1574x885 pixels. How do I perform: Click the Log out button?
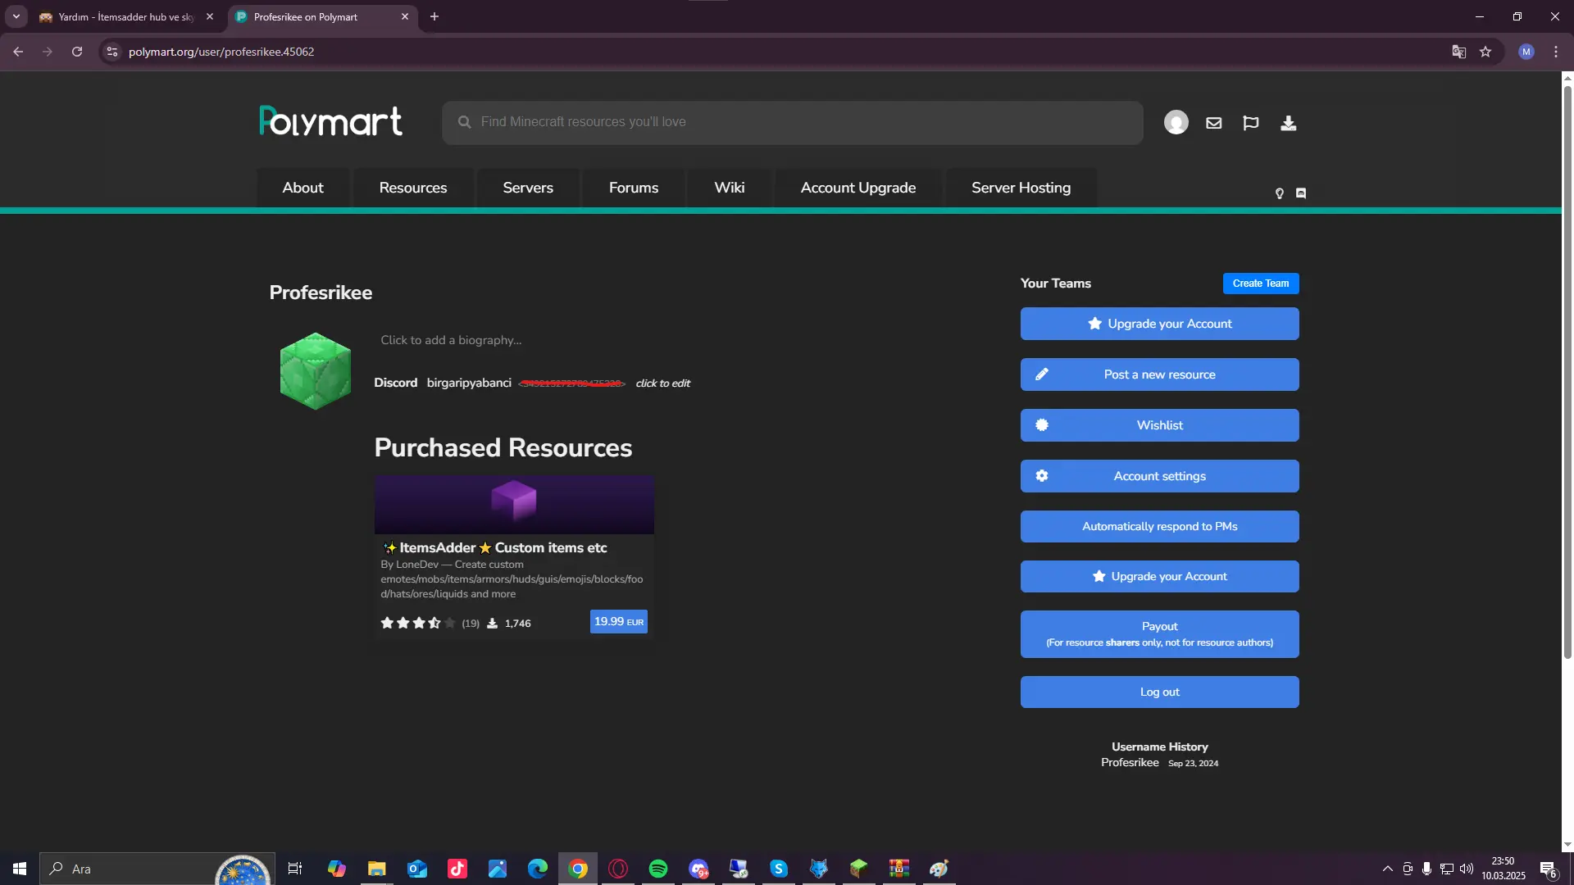(x=1160, y=692)
